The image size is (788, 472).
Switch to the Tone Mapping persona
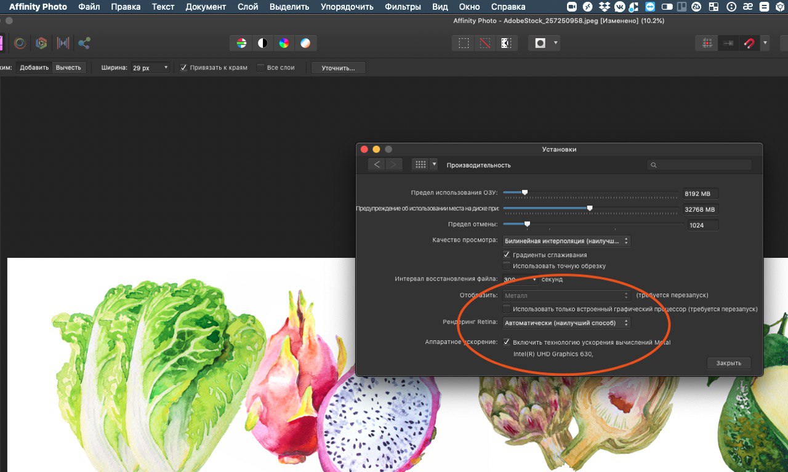[63, 43]
